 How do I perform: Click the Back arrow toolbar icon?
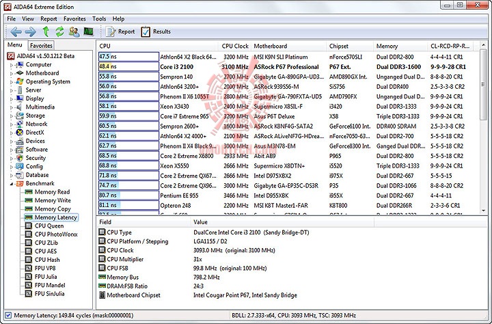(16, 31)
